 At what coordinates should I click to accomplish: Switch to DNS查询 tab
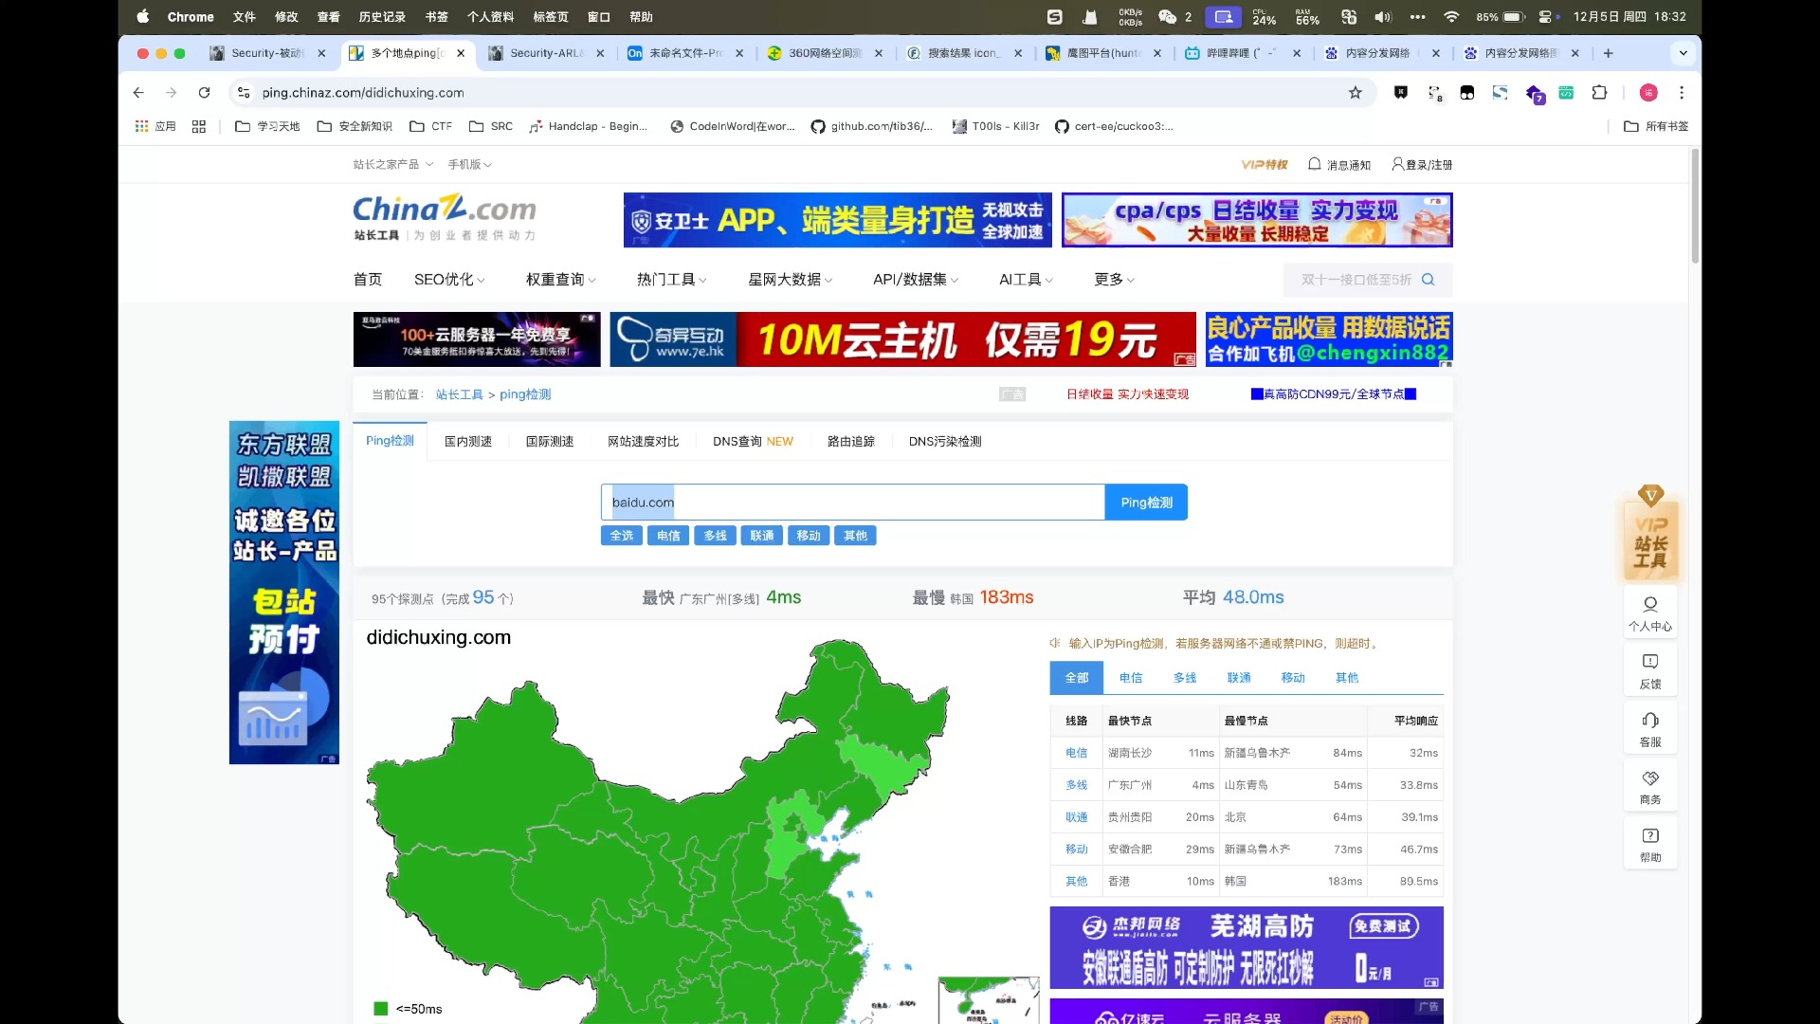[753, 441]
